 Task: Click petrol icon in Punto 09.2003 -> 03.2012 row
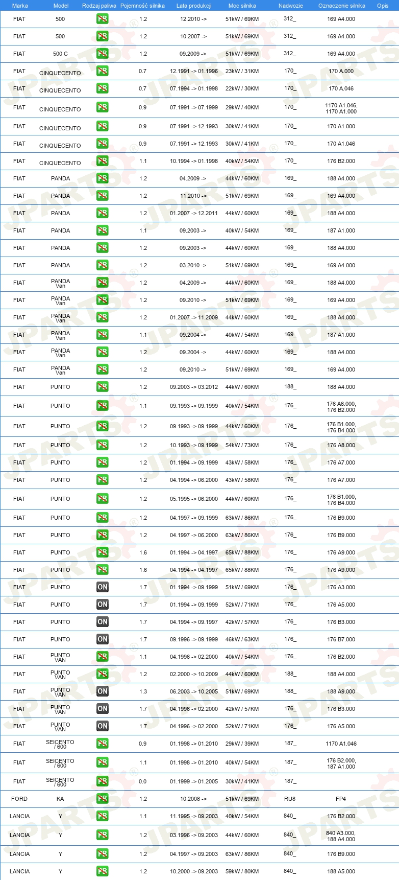[103, 387]
